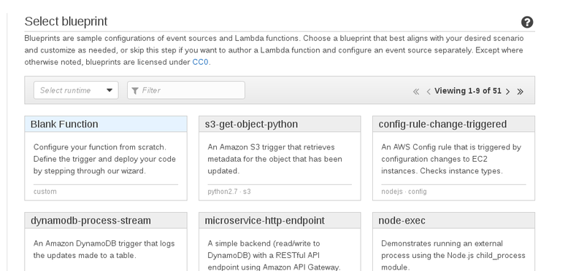Viewport: 584px width, 271px height.
Task: Go to previous page of blueprints
Action: coord(429,92)
